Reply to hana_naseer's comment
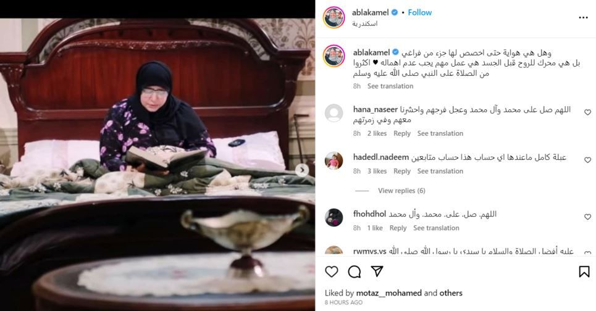 [x=402, y=133]
